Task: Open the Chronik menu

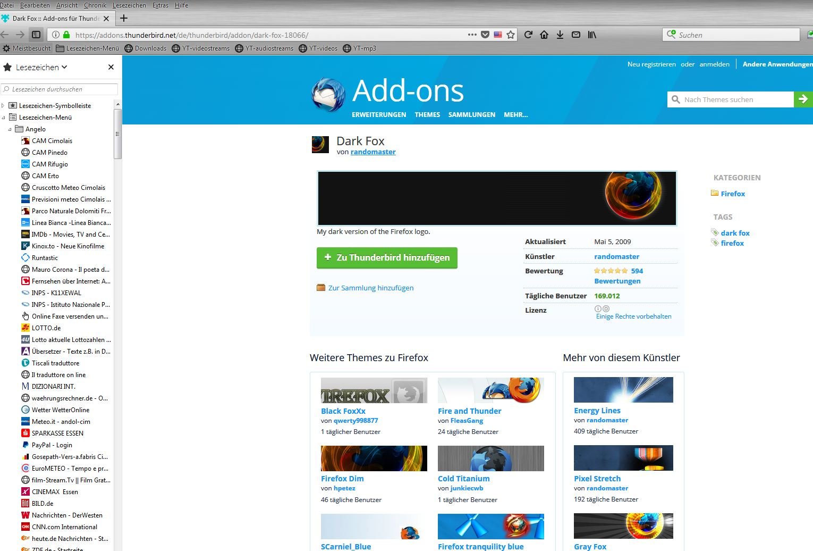Action: [x=95, y=5]
